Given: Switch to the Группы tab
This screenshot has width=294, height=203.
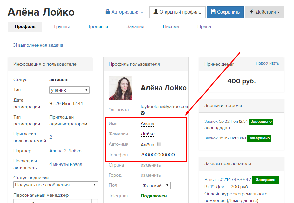Looking at the screenshot, I should coord(62,26).
